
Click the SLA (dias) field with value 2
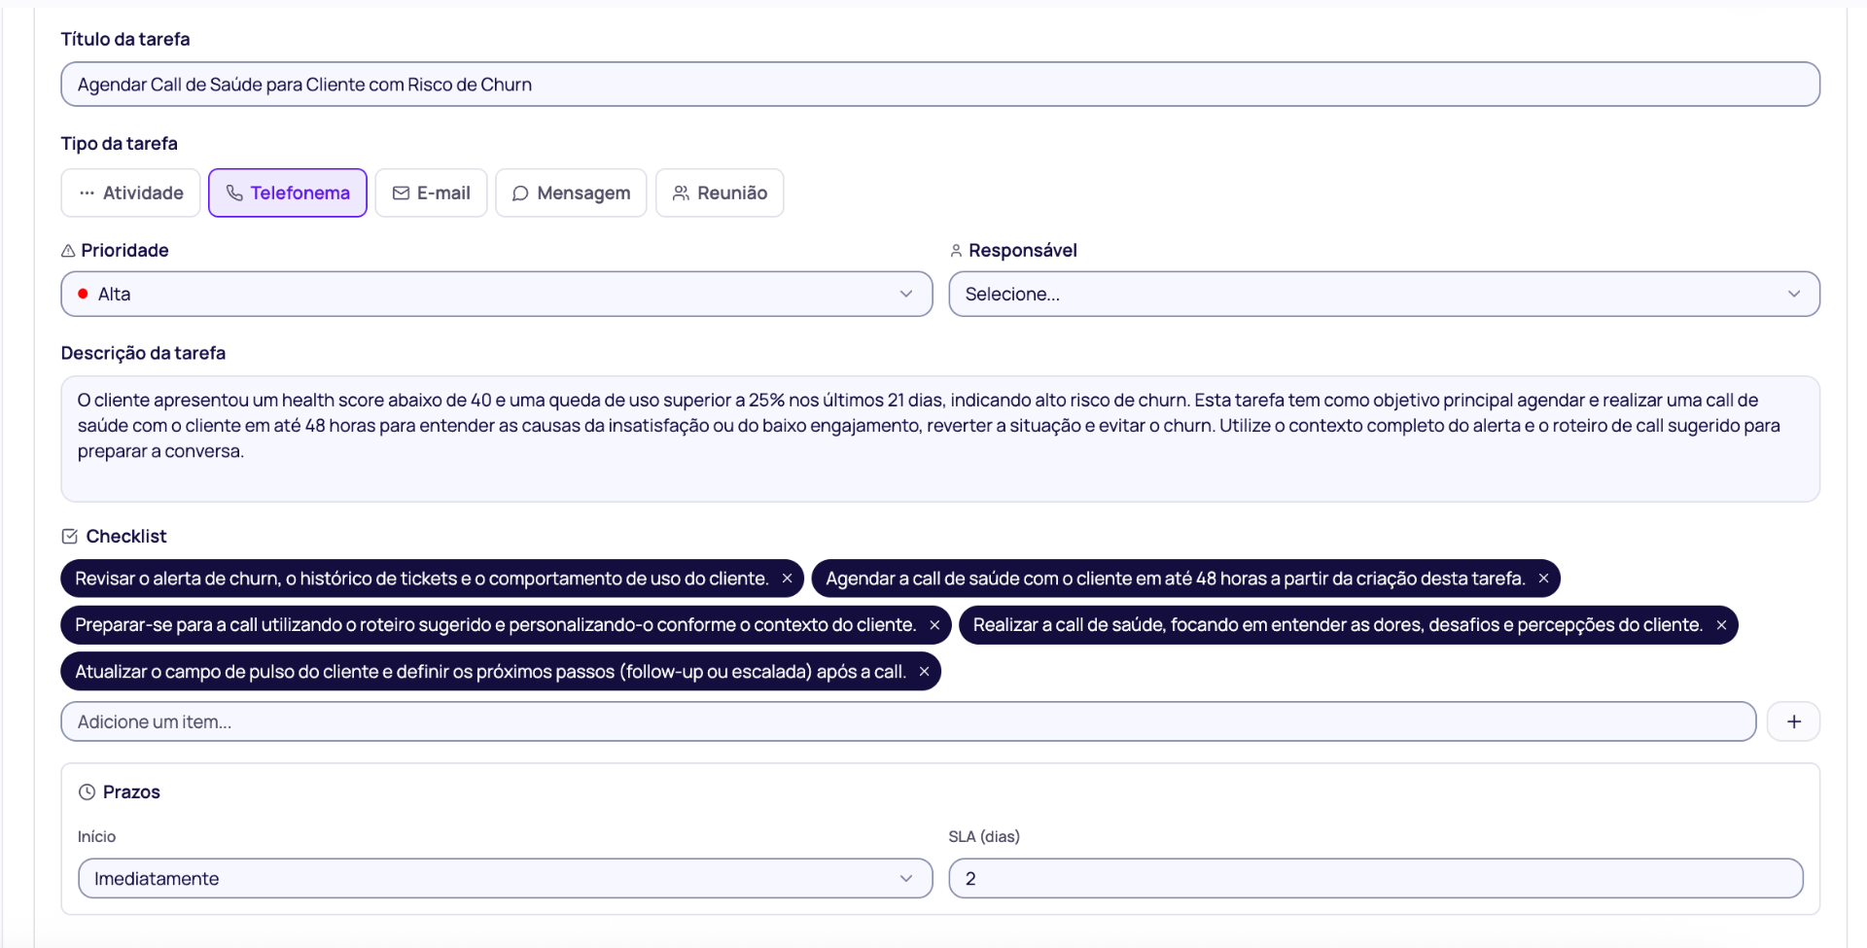(1376, 878)
